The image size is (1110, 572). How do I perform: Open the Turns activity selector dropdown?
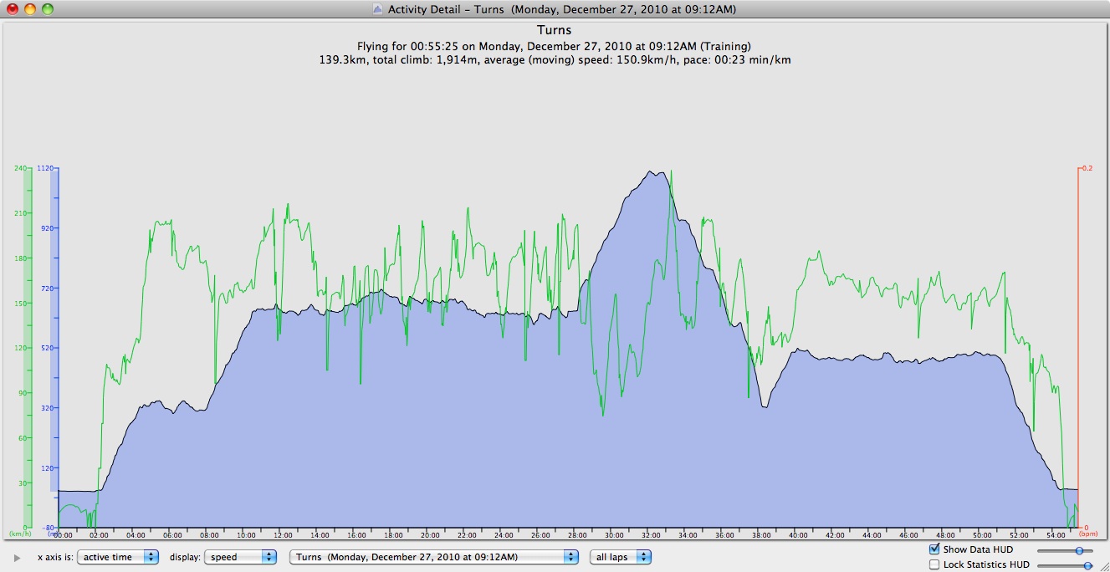click(433, 557)
